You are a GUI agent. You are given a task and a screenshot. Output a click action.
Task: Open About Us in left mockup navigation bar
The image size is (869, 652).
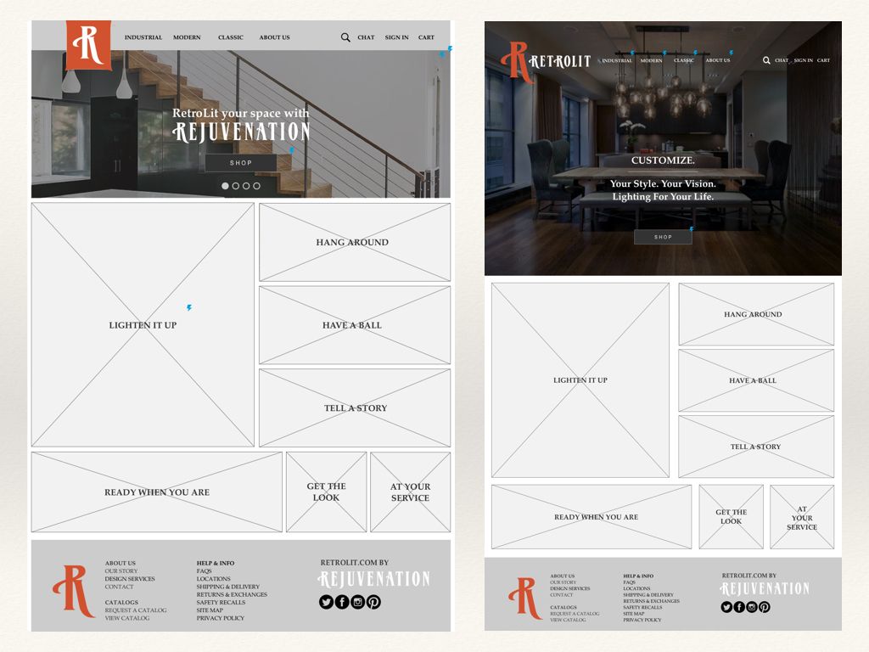[x=274, y=37]
